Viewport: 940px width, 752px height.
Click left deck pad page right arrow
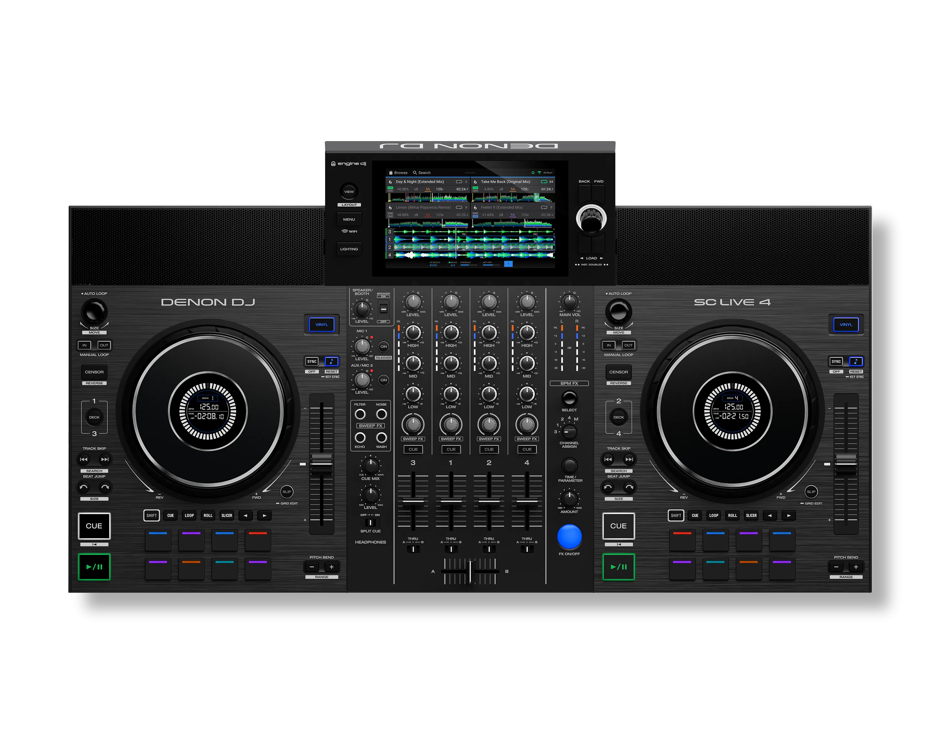(264, 515)
